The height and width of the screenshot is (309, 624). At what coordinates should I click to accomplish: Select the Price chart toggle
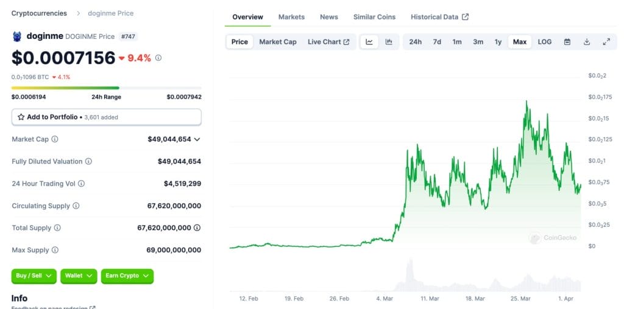[x=239, y=42]
